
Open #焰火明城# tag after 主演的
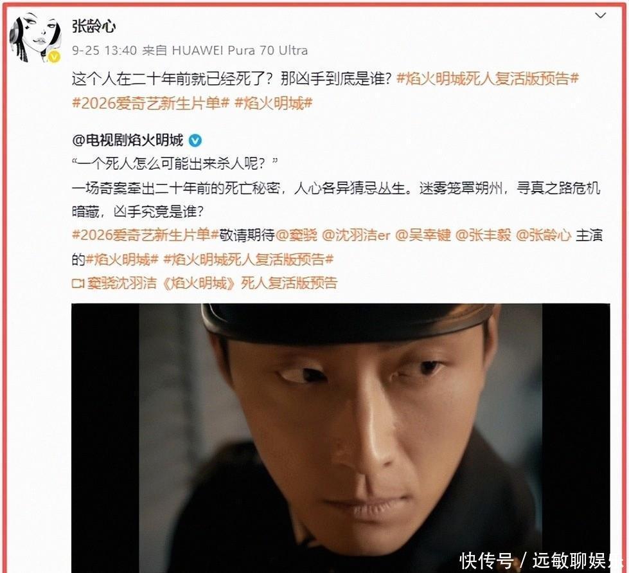pyautogui.click(x=122, y=259)
